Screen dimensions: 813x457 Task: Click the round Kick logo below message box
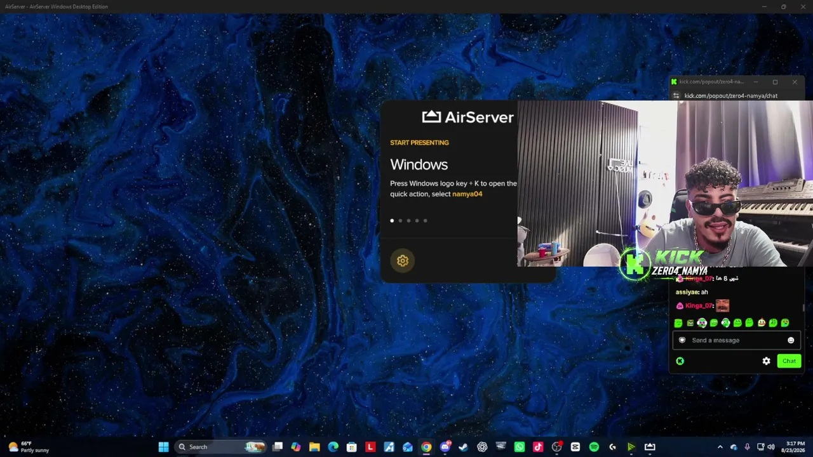pos(680,361)
